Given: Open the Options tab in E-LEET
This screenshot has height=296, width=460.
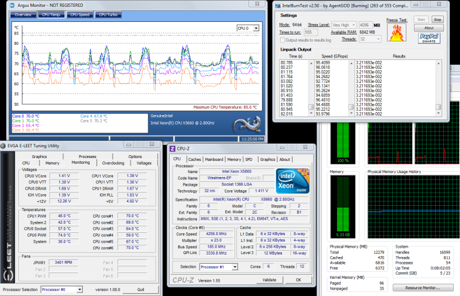Looking at the screenshot, I should 135,157.
